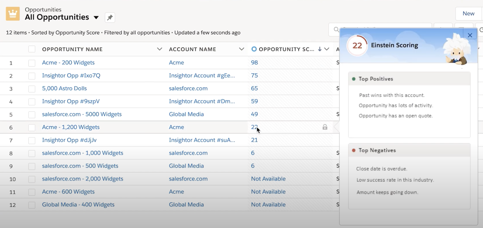Viewport: 483px width, 228px height.
Task: Click the Opportunity Score column Einstein icon
Action: click(x=254, y=49)
